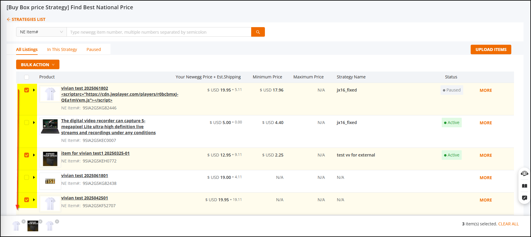Switch to the Paused tab
Image resolution: width=531 pixels, height=237 pixels.
[94, 49]
